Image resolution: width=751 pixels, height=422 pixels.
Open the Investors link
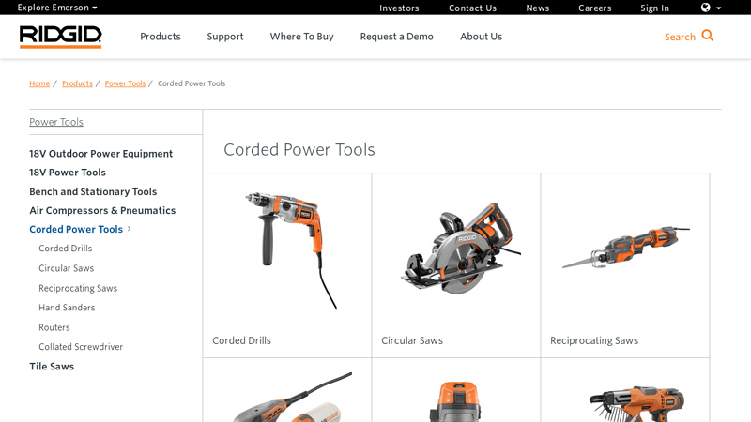(x=399, y=8)
